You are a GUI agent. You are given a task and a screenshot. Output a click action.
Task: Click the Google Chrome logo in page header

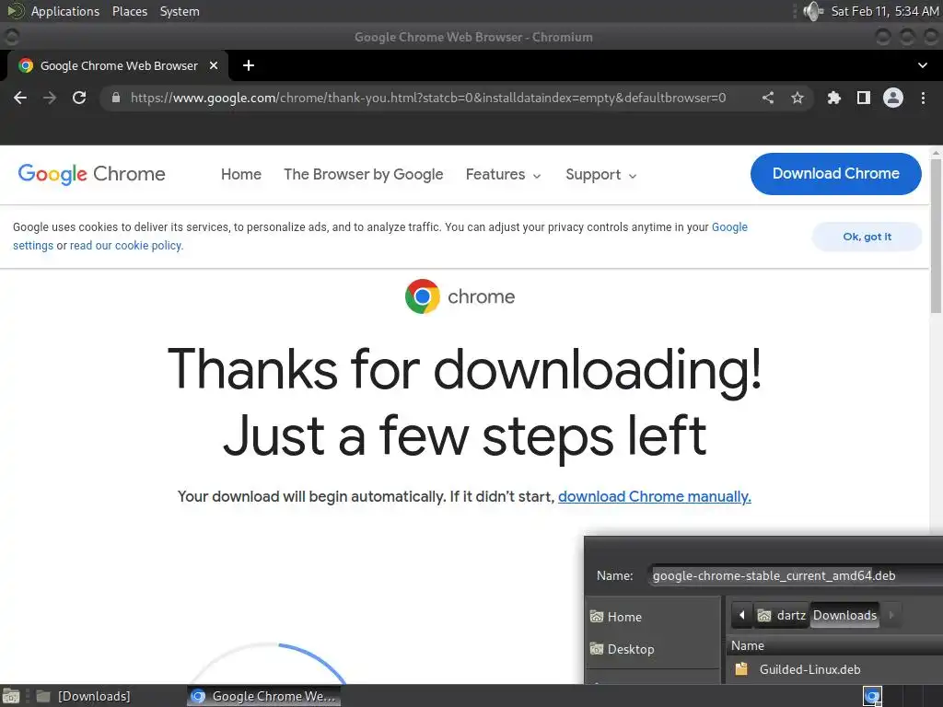pos(91,174)
